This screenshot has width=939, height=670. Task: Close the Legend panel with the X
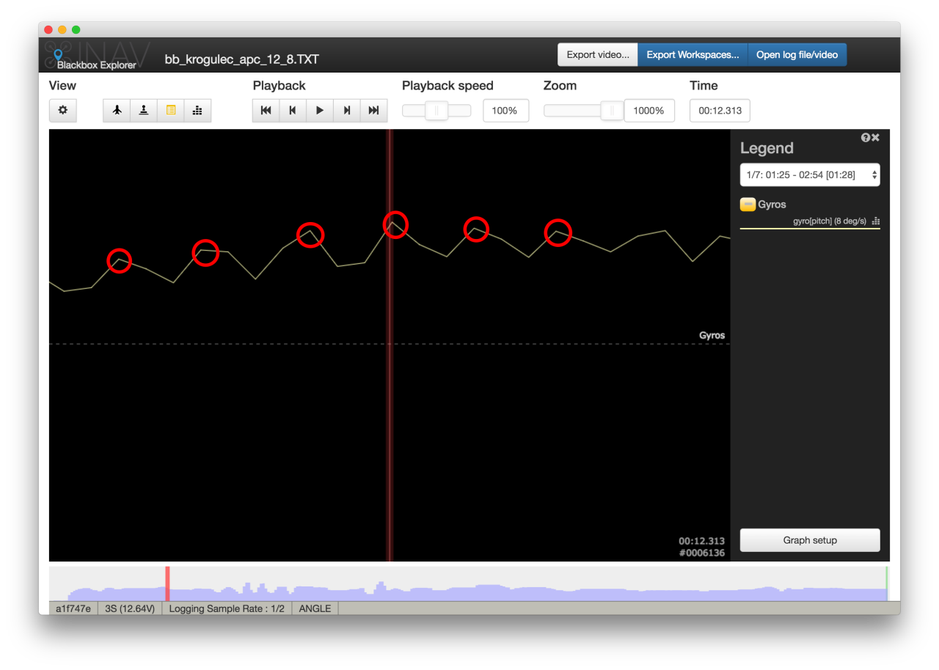[875, 137]
